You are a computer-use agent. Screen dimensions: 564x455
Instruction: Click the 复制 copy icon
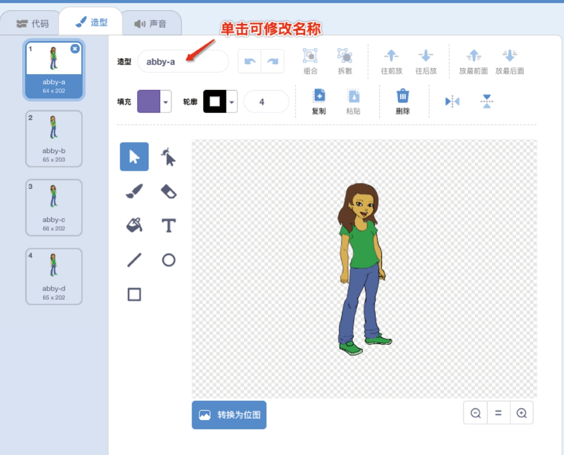coord(319,96)
